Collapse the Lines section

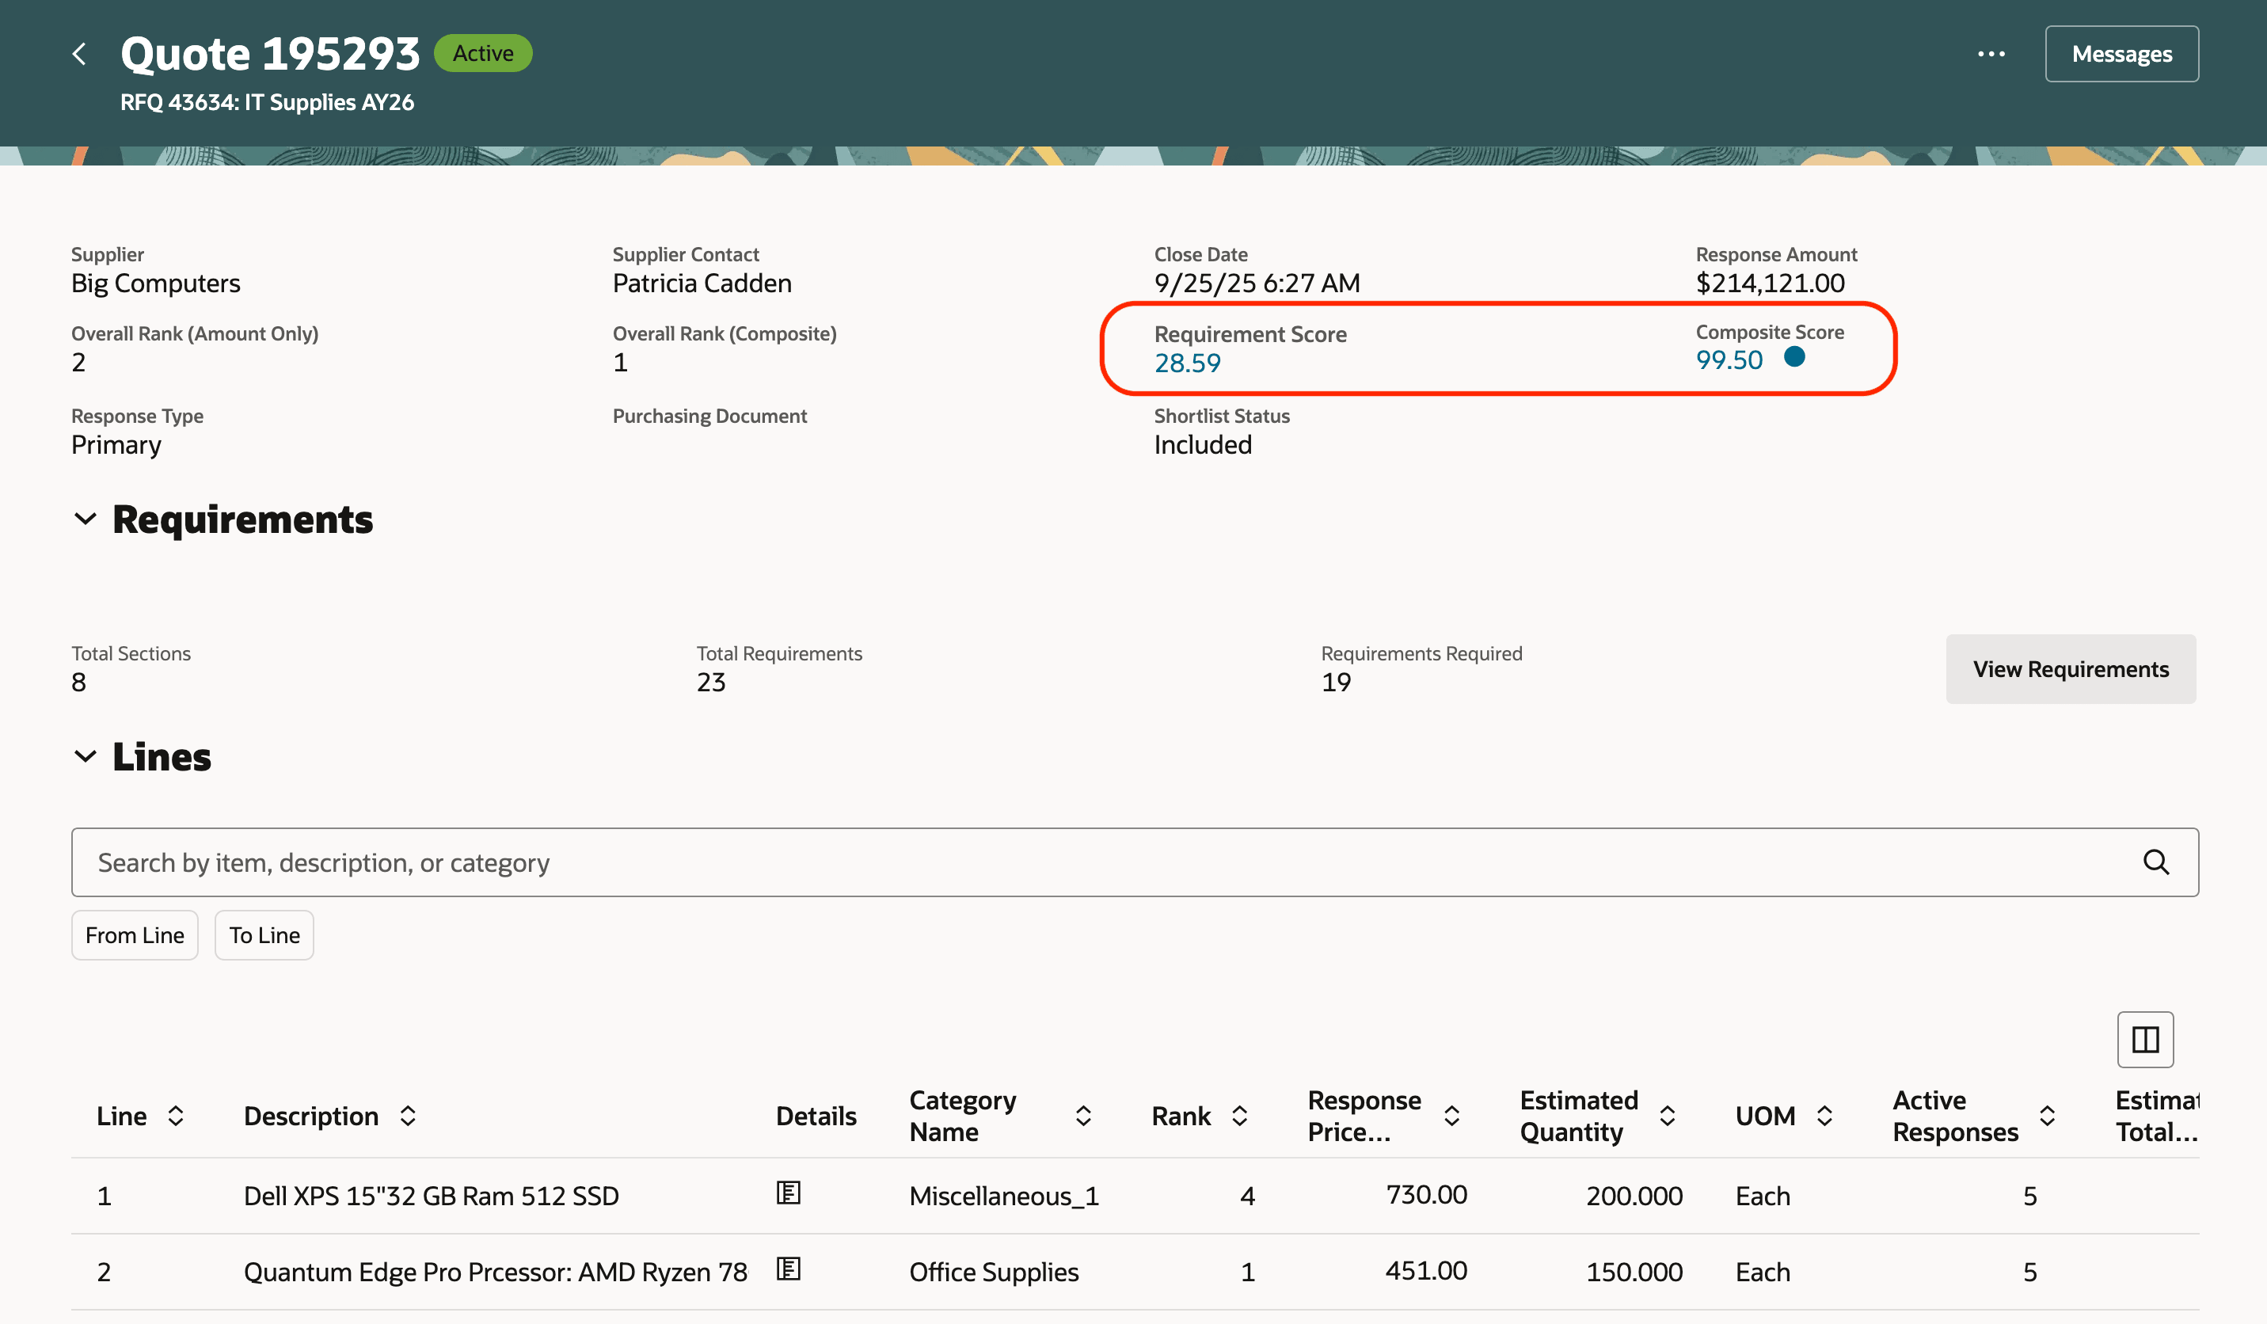pyautogui.click(x=86, y=755)
